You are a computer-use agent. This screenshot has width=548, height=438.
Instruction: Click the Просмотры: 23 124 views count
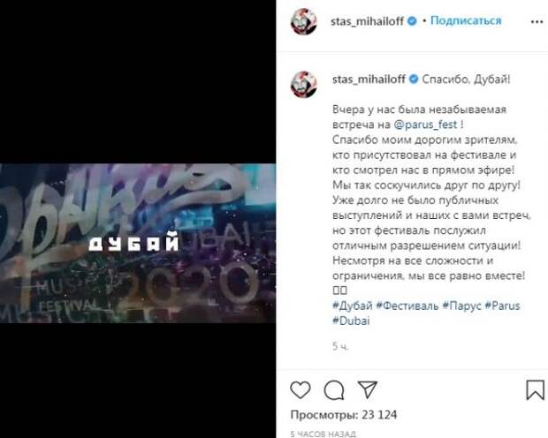point(344,415)
